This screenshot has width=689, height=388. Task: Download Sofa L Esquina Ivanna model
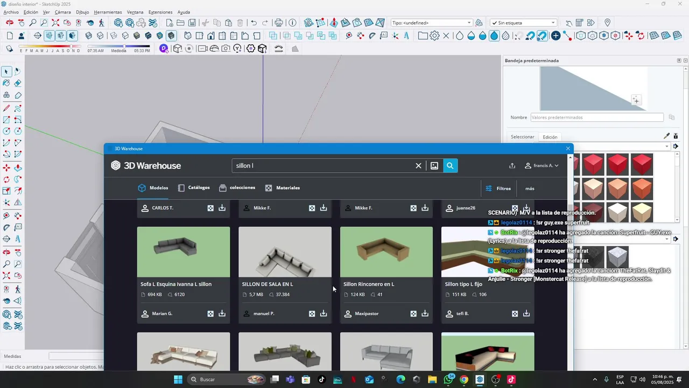click(x=222, y=313)
